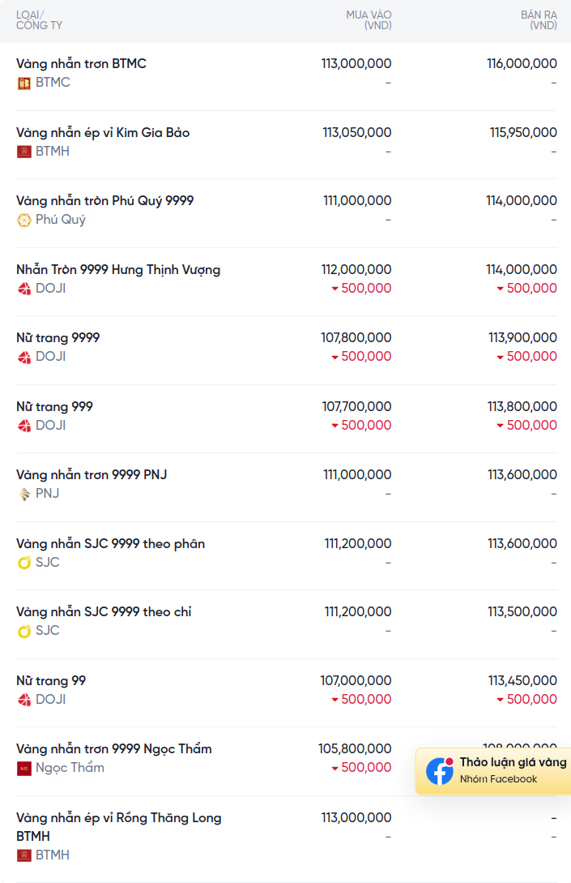Click the 'Bán ra (VND)' column header
Viewport: 571px width, 883px height.
tap(539, 20)
